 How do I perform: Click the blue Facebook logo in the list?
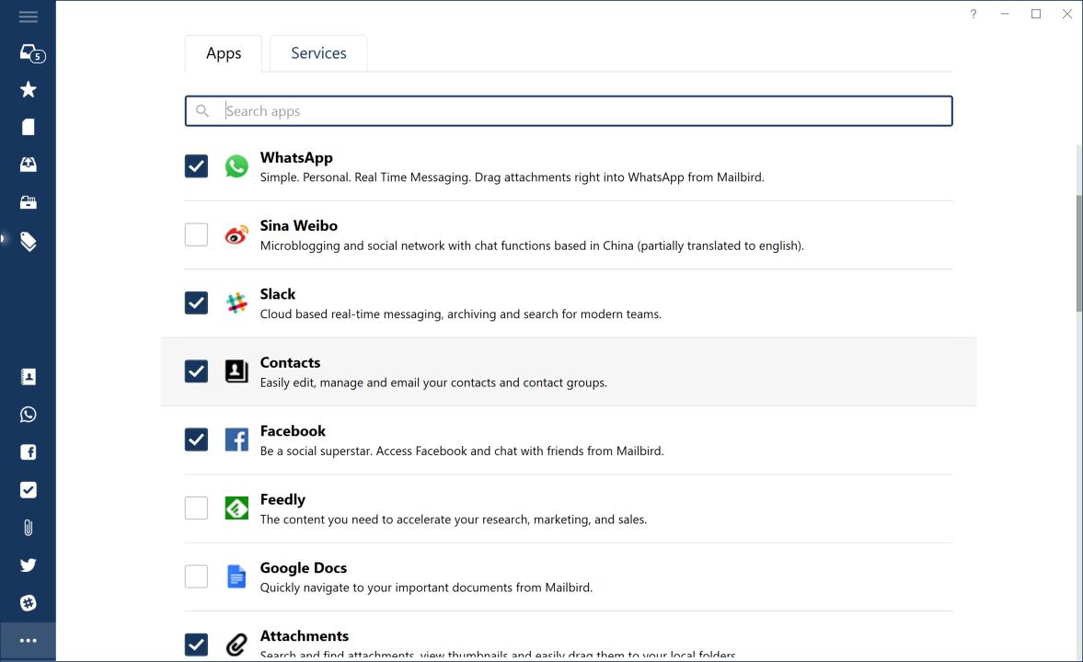236,439
